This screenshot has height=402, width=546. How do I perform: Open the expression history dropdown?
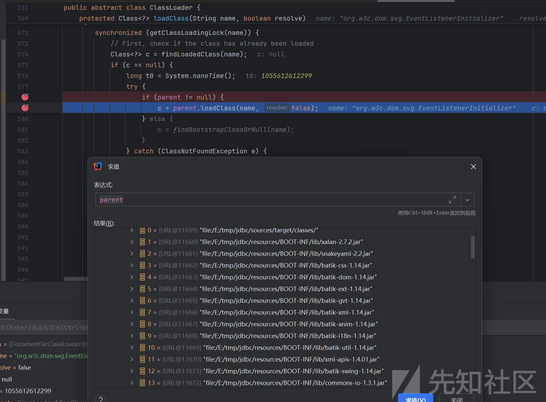click(x=467, y=200)
